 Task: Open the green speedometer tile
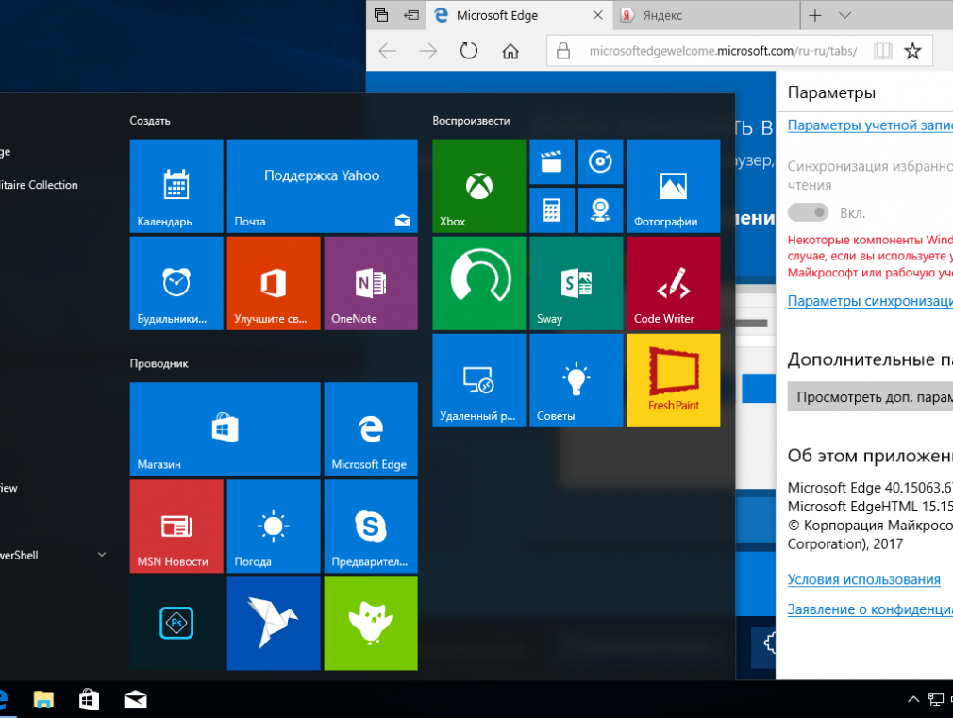point(479,283)
